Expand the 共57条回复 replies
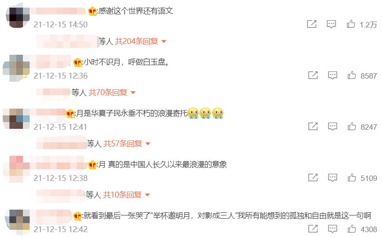Viewport: 382px width, 237px height. 127,144
